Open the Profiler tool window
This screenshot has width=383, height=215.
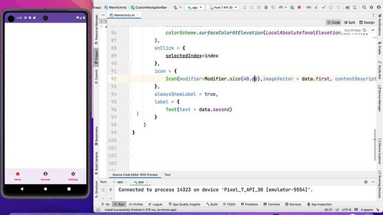point(136,204)
